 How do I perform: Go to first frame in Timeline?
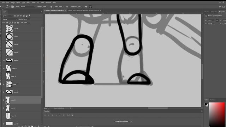click(45, 115)
